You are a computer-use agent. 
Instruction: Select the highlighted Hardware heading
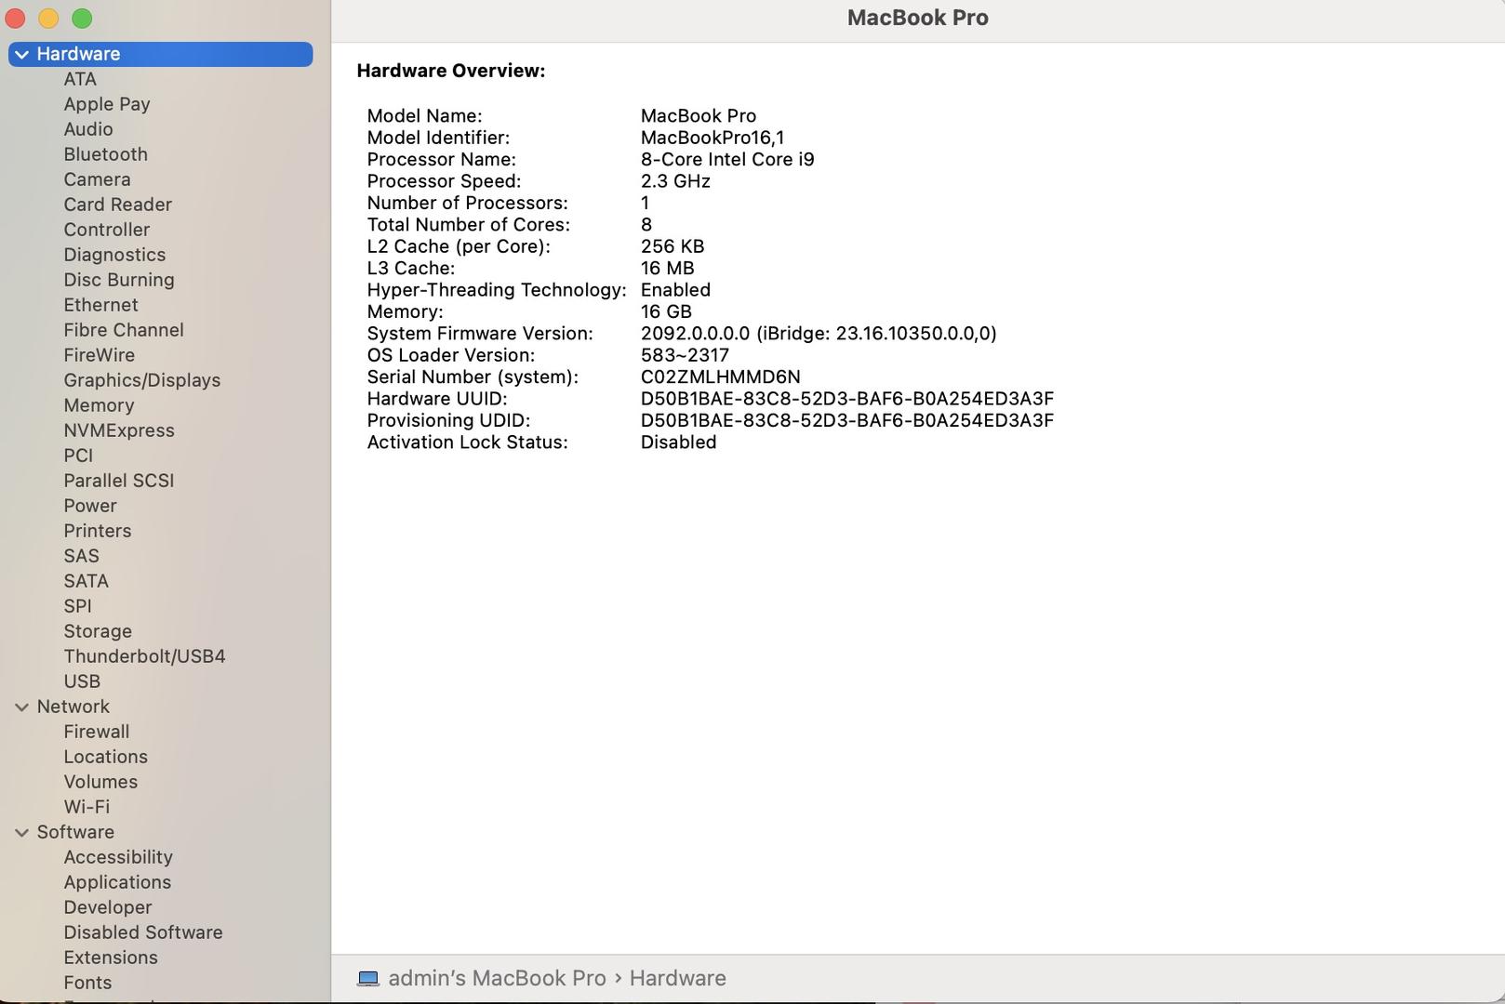coord(160,54)
